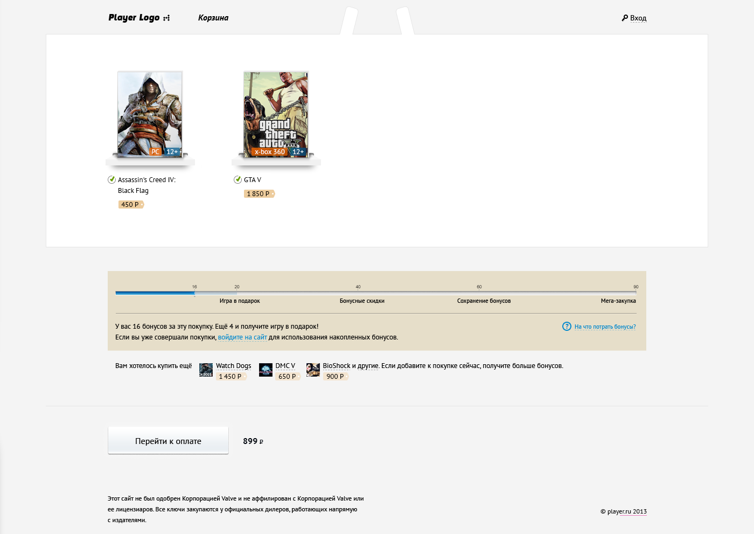
Task: Open the Вход login link
Action: point(638,18)
